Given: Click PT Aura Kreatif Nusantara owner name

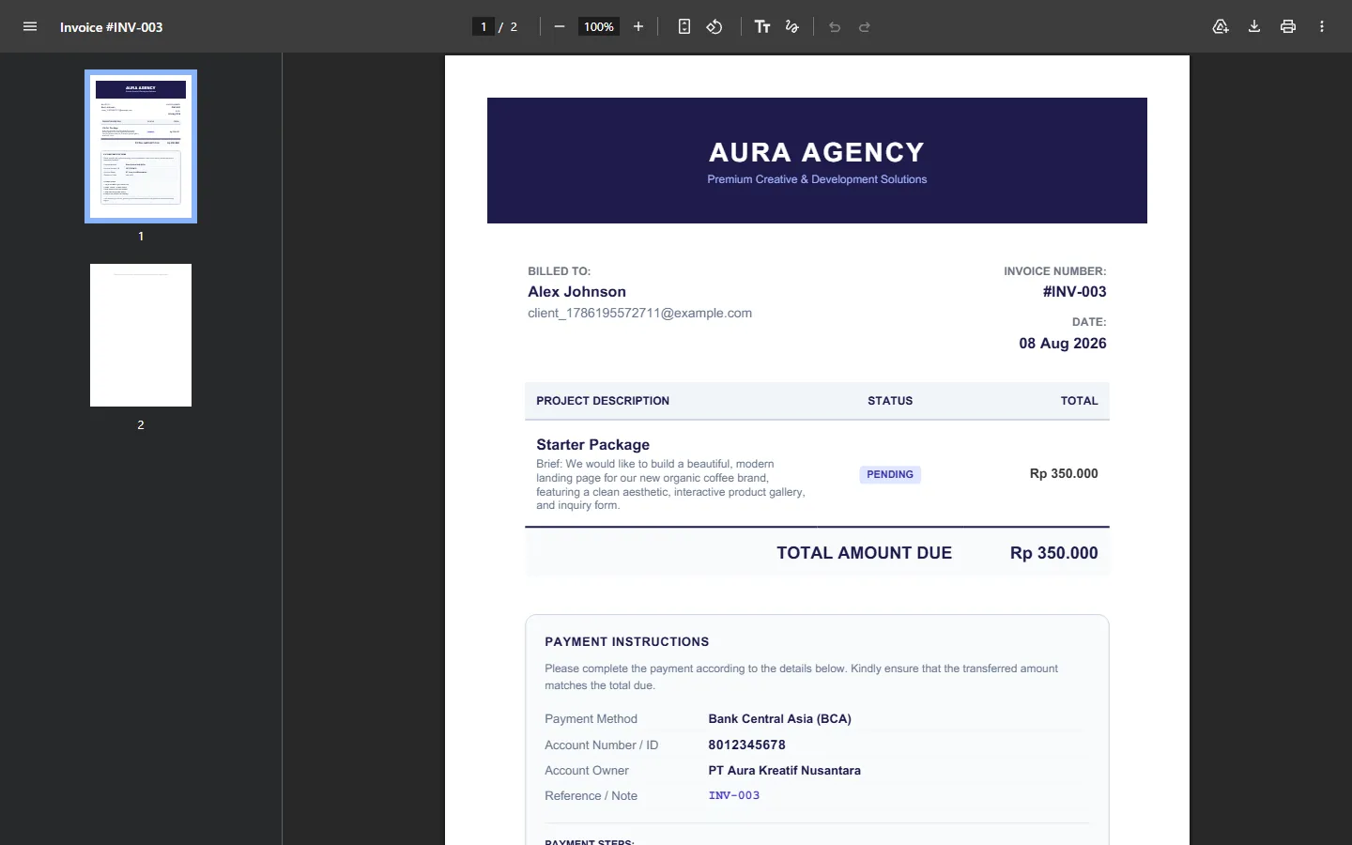Looking at the screenshot, I should (x=784, y=771).
